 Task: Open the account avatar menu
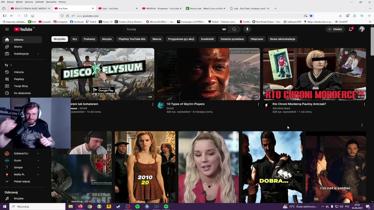pyautogui.click(x=362, y=29)
